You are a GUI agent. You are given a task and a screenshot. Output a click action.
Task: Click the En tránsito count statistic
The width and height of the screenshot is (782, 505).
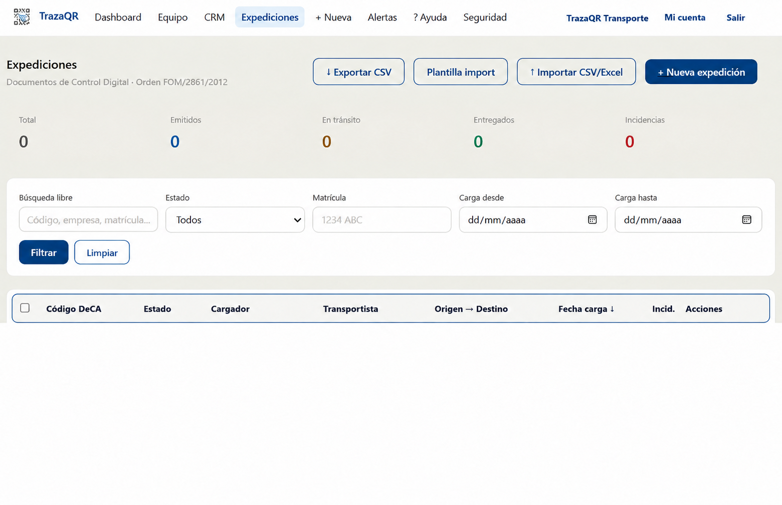point(327,142)
